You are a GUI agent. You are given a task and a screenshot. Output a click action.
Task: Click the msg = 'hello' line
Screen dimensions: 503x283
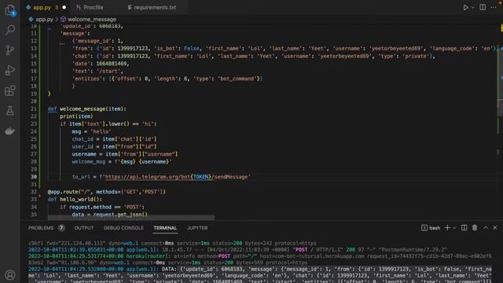(x=91, y=131)
